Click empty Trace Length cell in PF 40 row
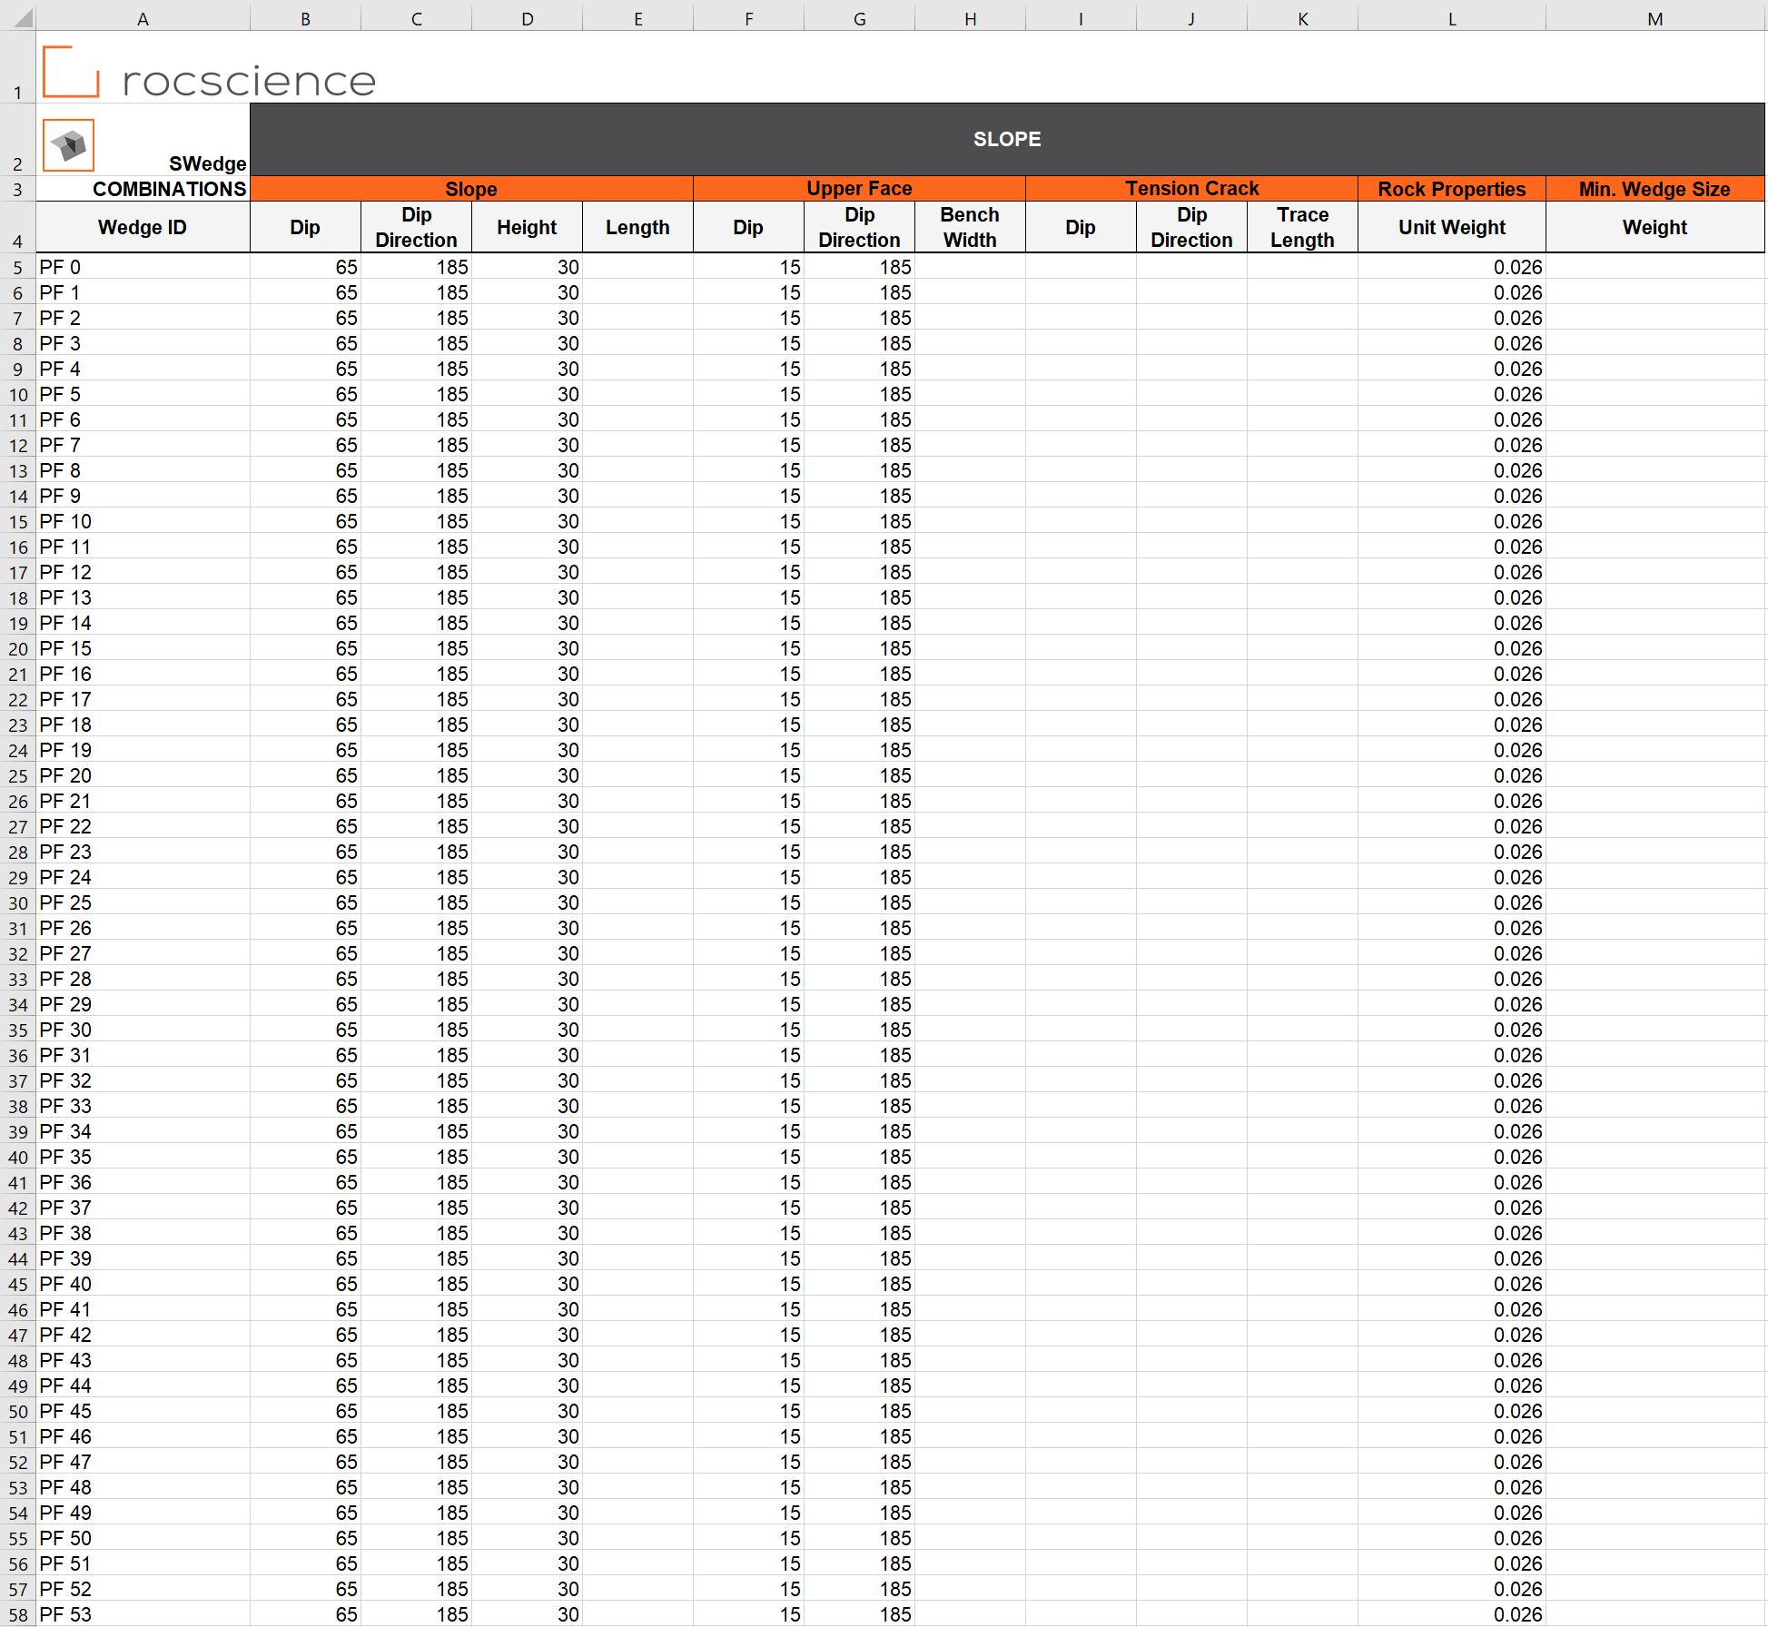1768x1627 pixels. [x=1302, y=1284]
